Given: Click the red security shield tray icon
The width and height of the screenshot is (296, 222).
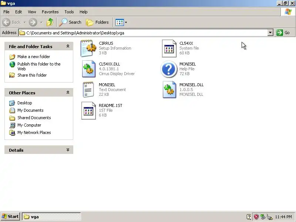Looking at the screenshot, I should (x=256, y=217).
